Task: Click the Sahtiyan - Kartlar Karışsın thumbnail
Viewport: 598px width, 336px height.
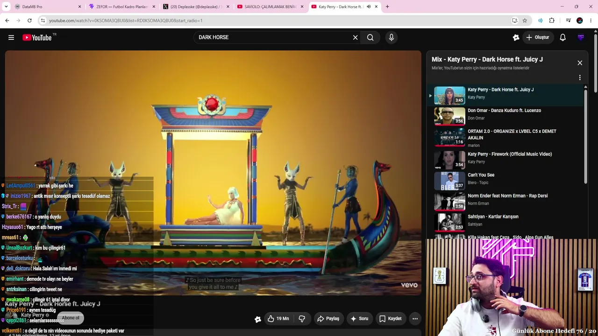Action: (449, 222)
